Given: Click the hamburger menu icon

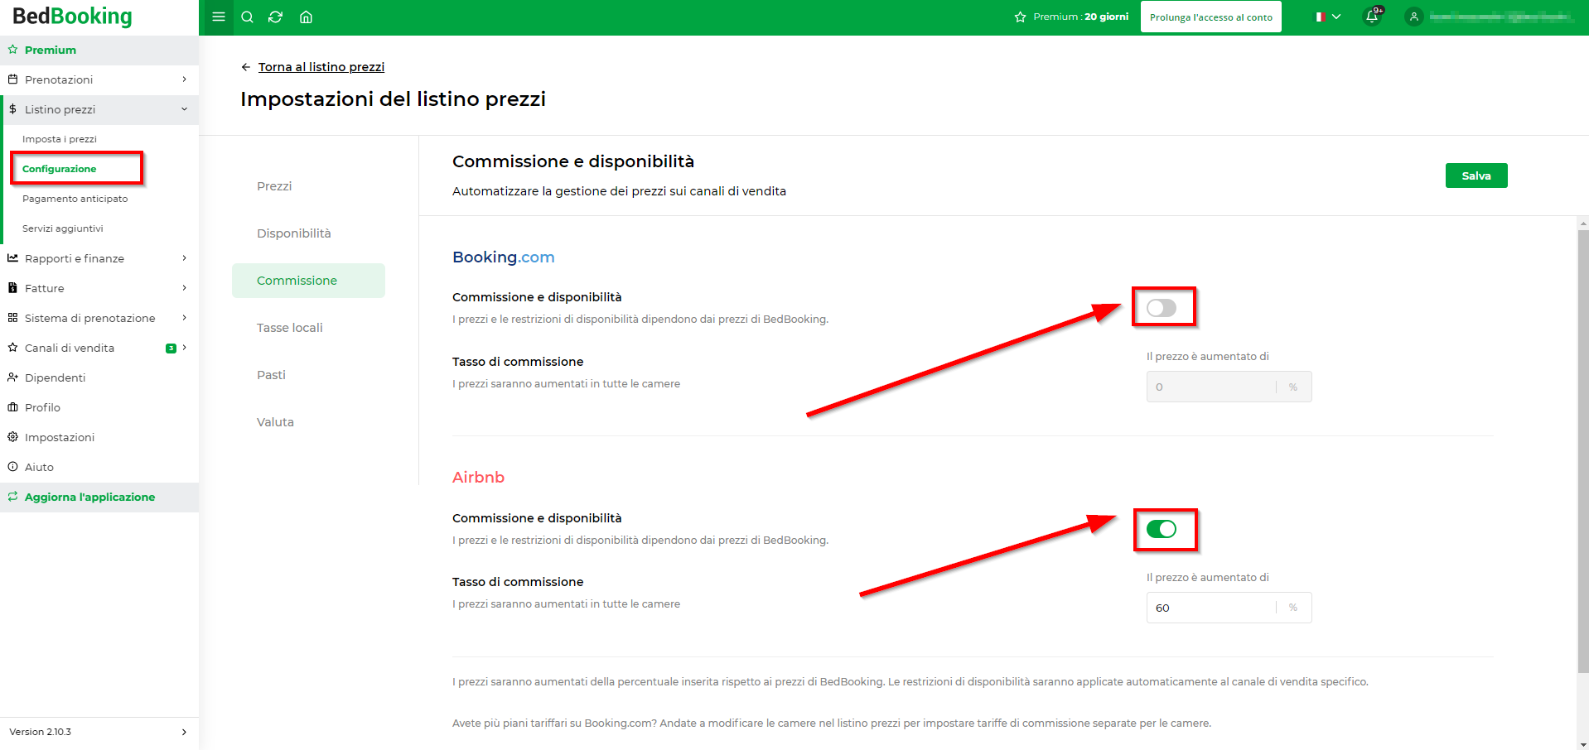Looking at the screenshot, I should [219, 17].
